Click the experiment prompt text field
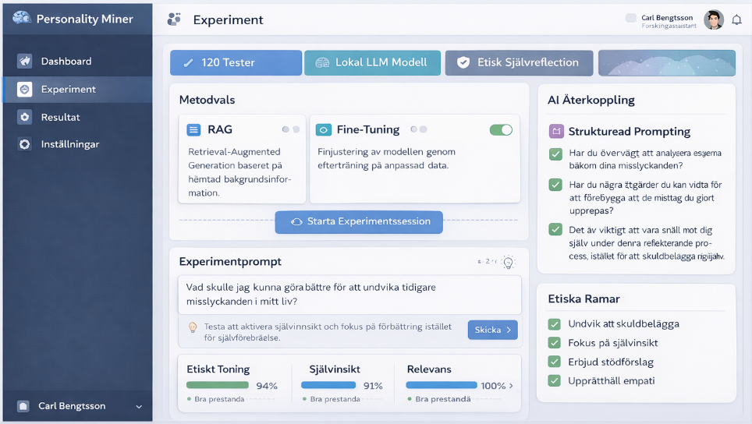The width and height of the screenshot is (752, 424). point(349,294)
